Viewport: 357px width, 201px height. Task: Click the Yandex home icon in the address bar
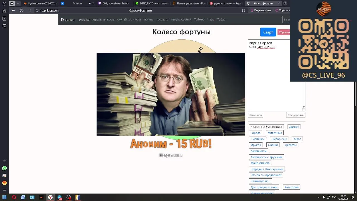pyautogui.click(x=21, y=10)
